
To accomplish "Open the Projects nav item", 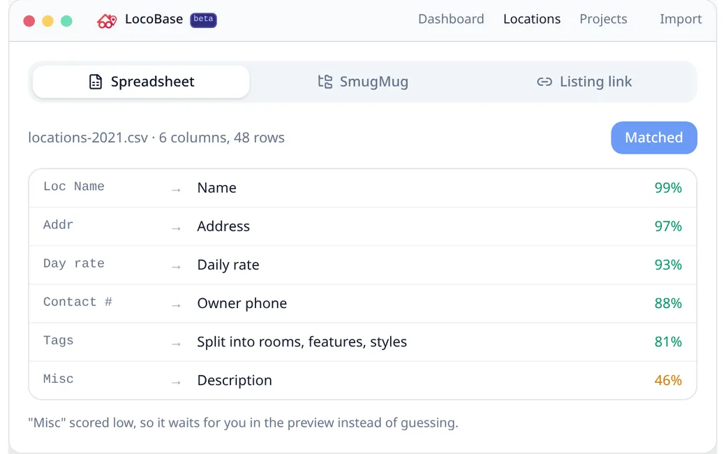I will pyautogui.click(x=603, y=19).
